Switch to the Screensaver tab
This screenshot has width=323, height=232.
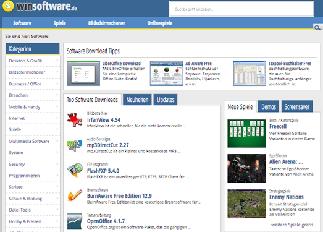[x=297, y=106]
